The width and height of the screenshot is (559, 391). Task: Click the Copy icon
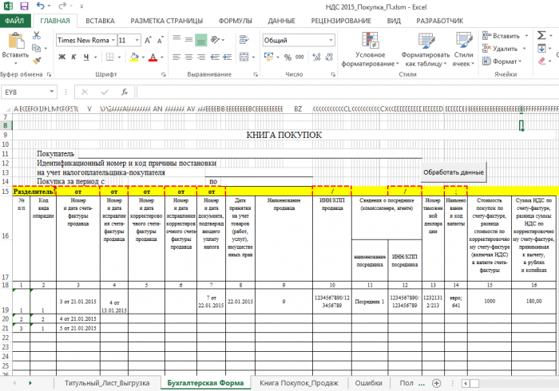pyautogui.click(x=36, y=48)
